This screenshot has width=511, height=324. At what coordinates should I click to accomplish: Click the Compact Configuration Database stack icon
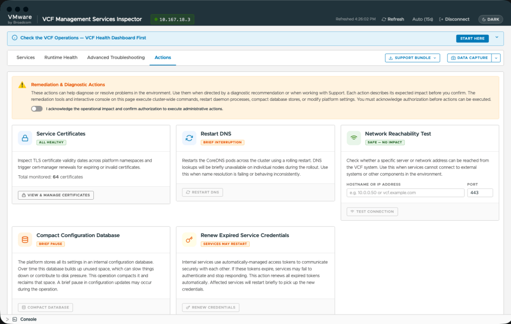[x=25, y=240]
